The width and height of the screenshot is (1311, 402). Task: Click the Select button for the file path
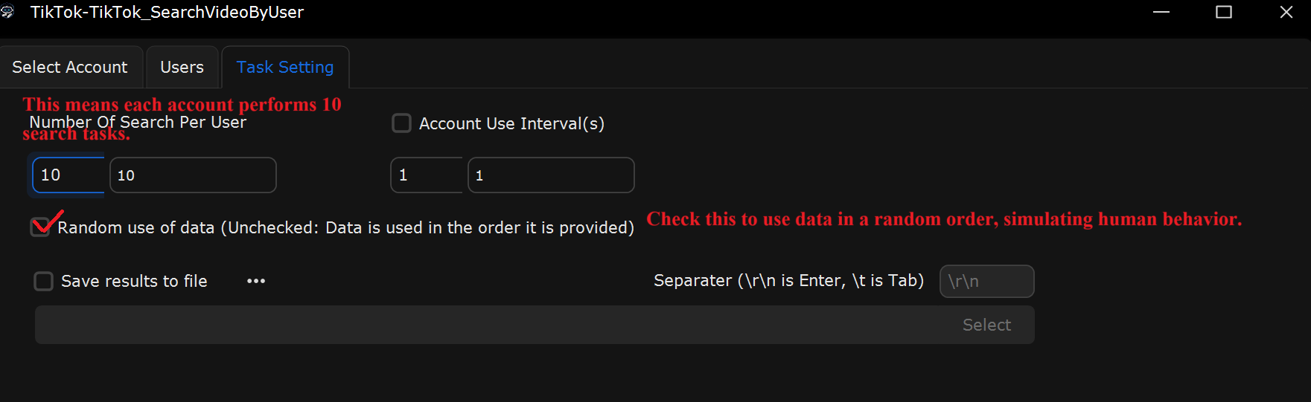(986, 325)
